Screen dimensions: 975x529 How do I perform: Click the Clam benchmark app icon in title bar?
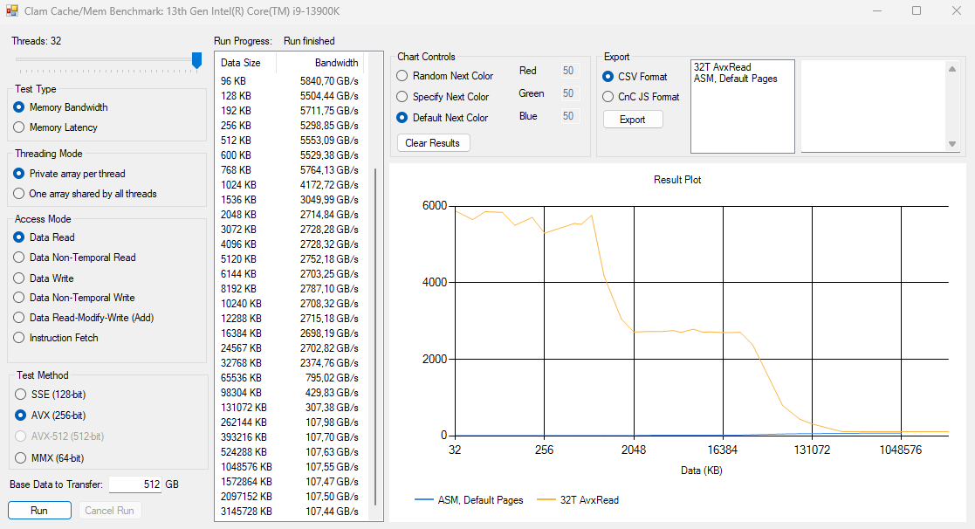(x=12, y=10)
